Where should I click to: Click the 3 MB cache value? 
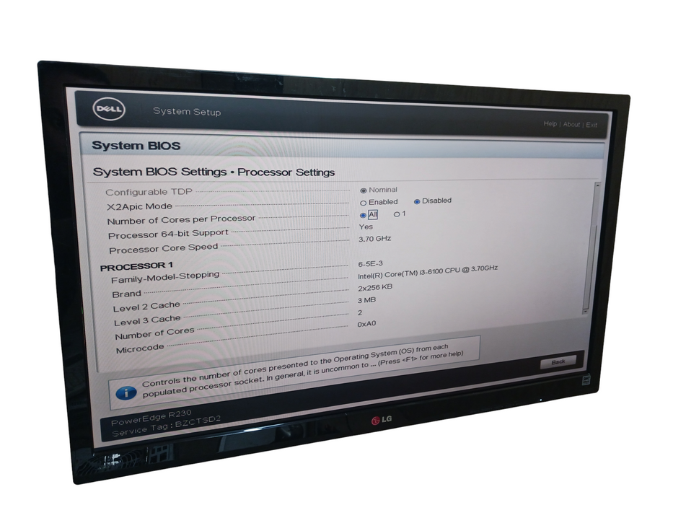tap(366, 300)
